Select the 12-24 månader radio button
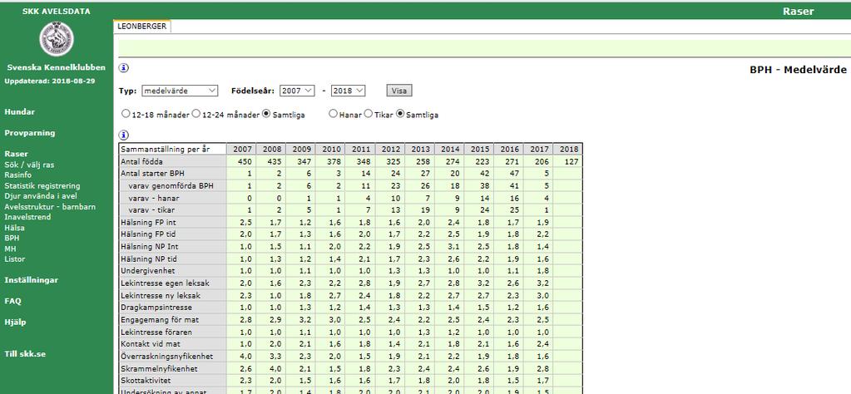The image size is (851, 394). click(196, 115)
